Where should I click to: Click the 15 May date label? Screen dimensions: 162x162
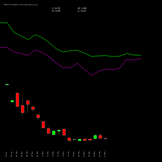pyautogui.click(x=64, y=154)
